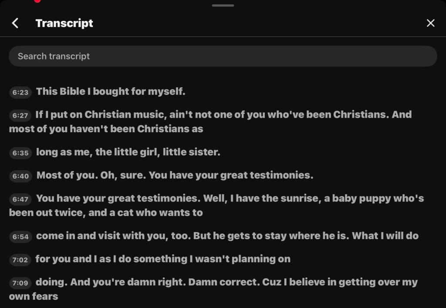Jump to the 7:09 timestamp

click(x=20, y=283)
